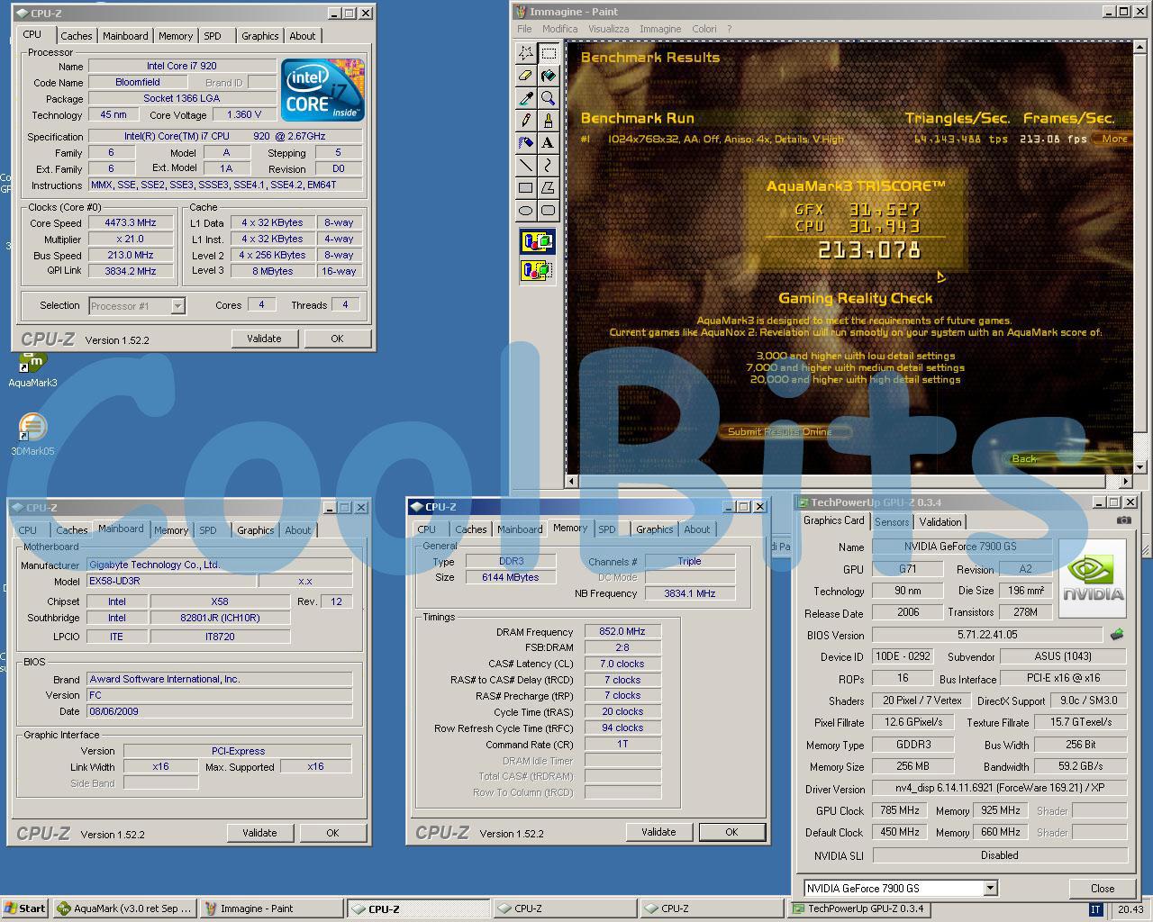The height and width of the screenshot is (922, 1153).
Task: Open the Caches tab in top CPU-Z window
Action: (77, 36)
